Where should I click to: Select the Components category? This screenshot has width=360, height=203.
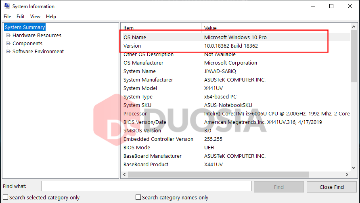tap(27, 44)
